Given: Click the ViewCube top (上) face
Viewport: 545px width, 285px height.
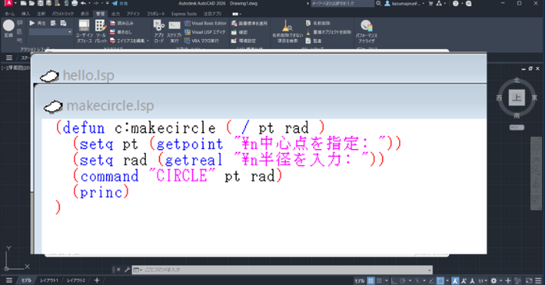Looking at the screenshot, I should coord(516,98).
